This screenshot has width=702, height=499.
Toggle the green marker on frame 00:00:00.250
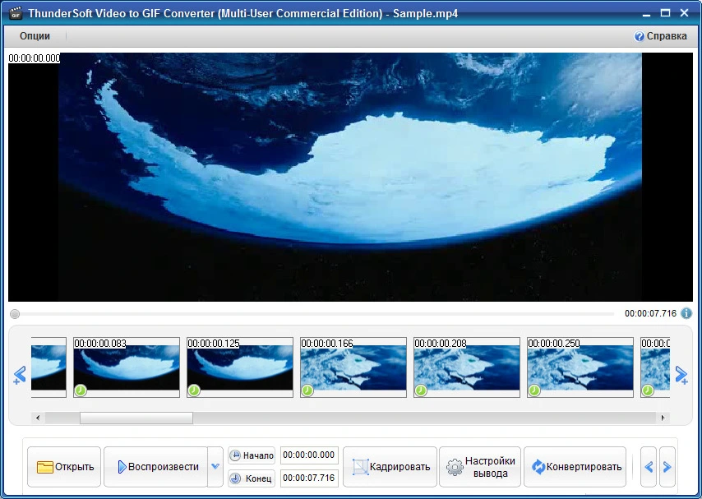tap(533, 391)
